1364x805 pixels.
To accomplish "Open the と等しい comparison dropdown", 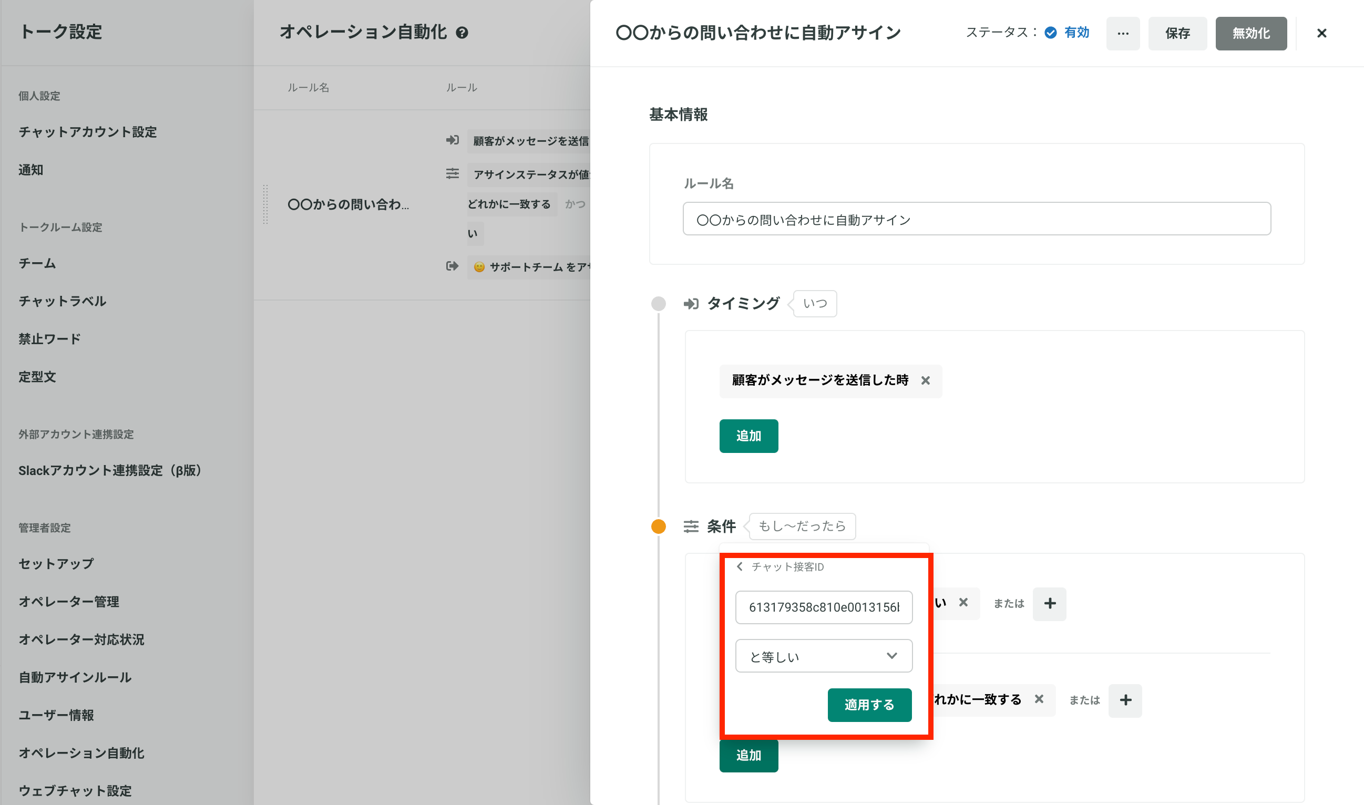I will point(823,656).
